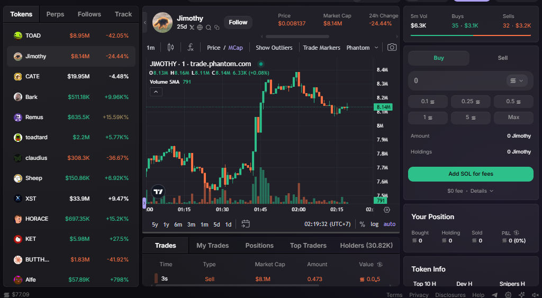Click the search magnifier icon beside Jimothy
This screenshot has width=542, height=298.
tap(209, 28)
